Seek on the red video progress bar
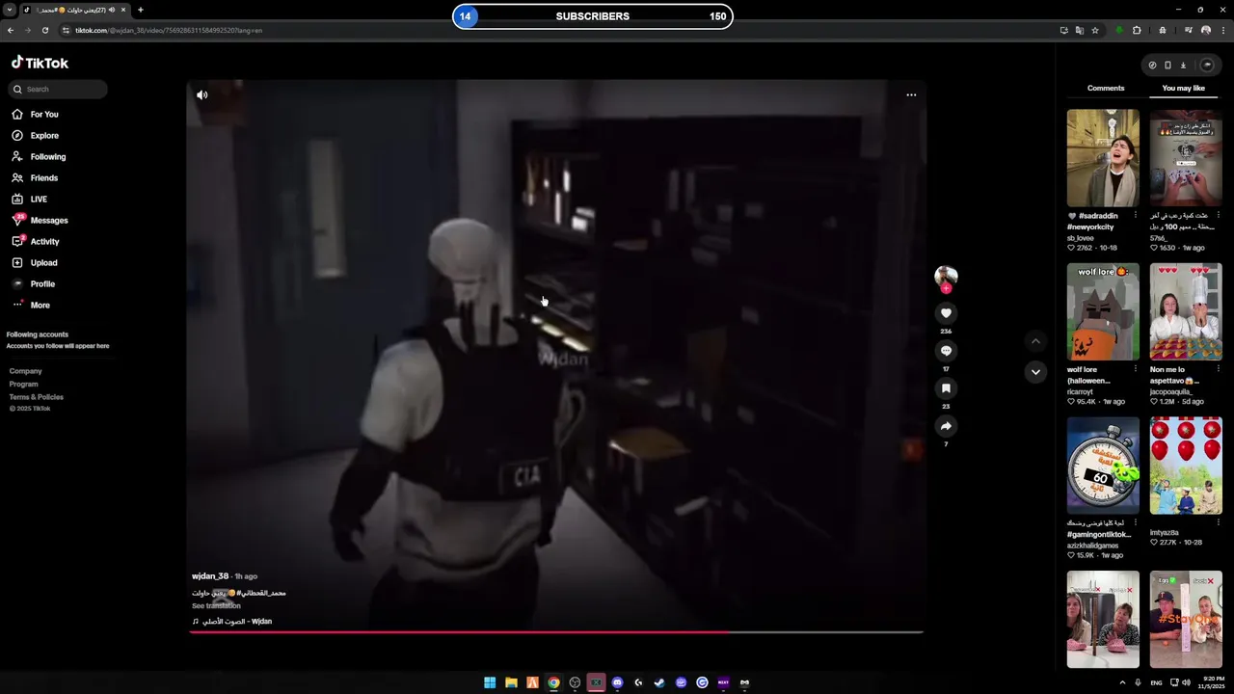 (x=556, y=632)
